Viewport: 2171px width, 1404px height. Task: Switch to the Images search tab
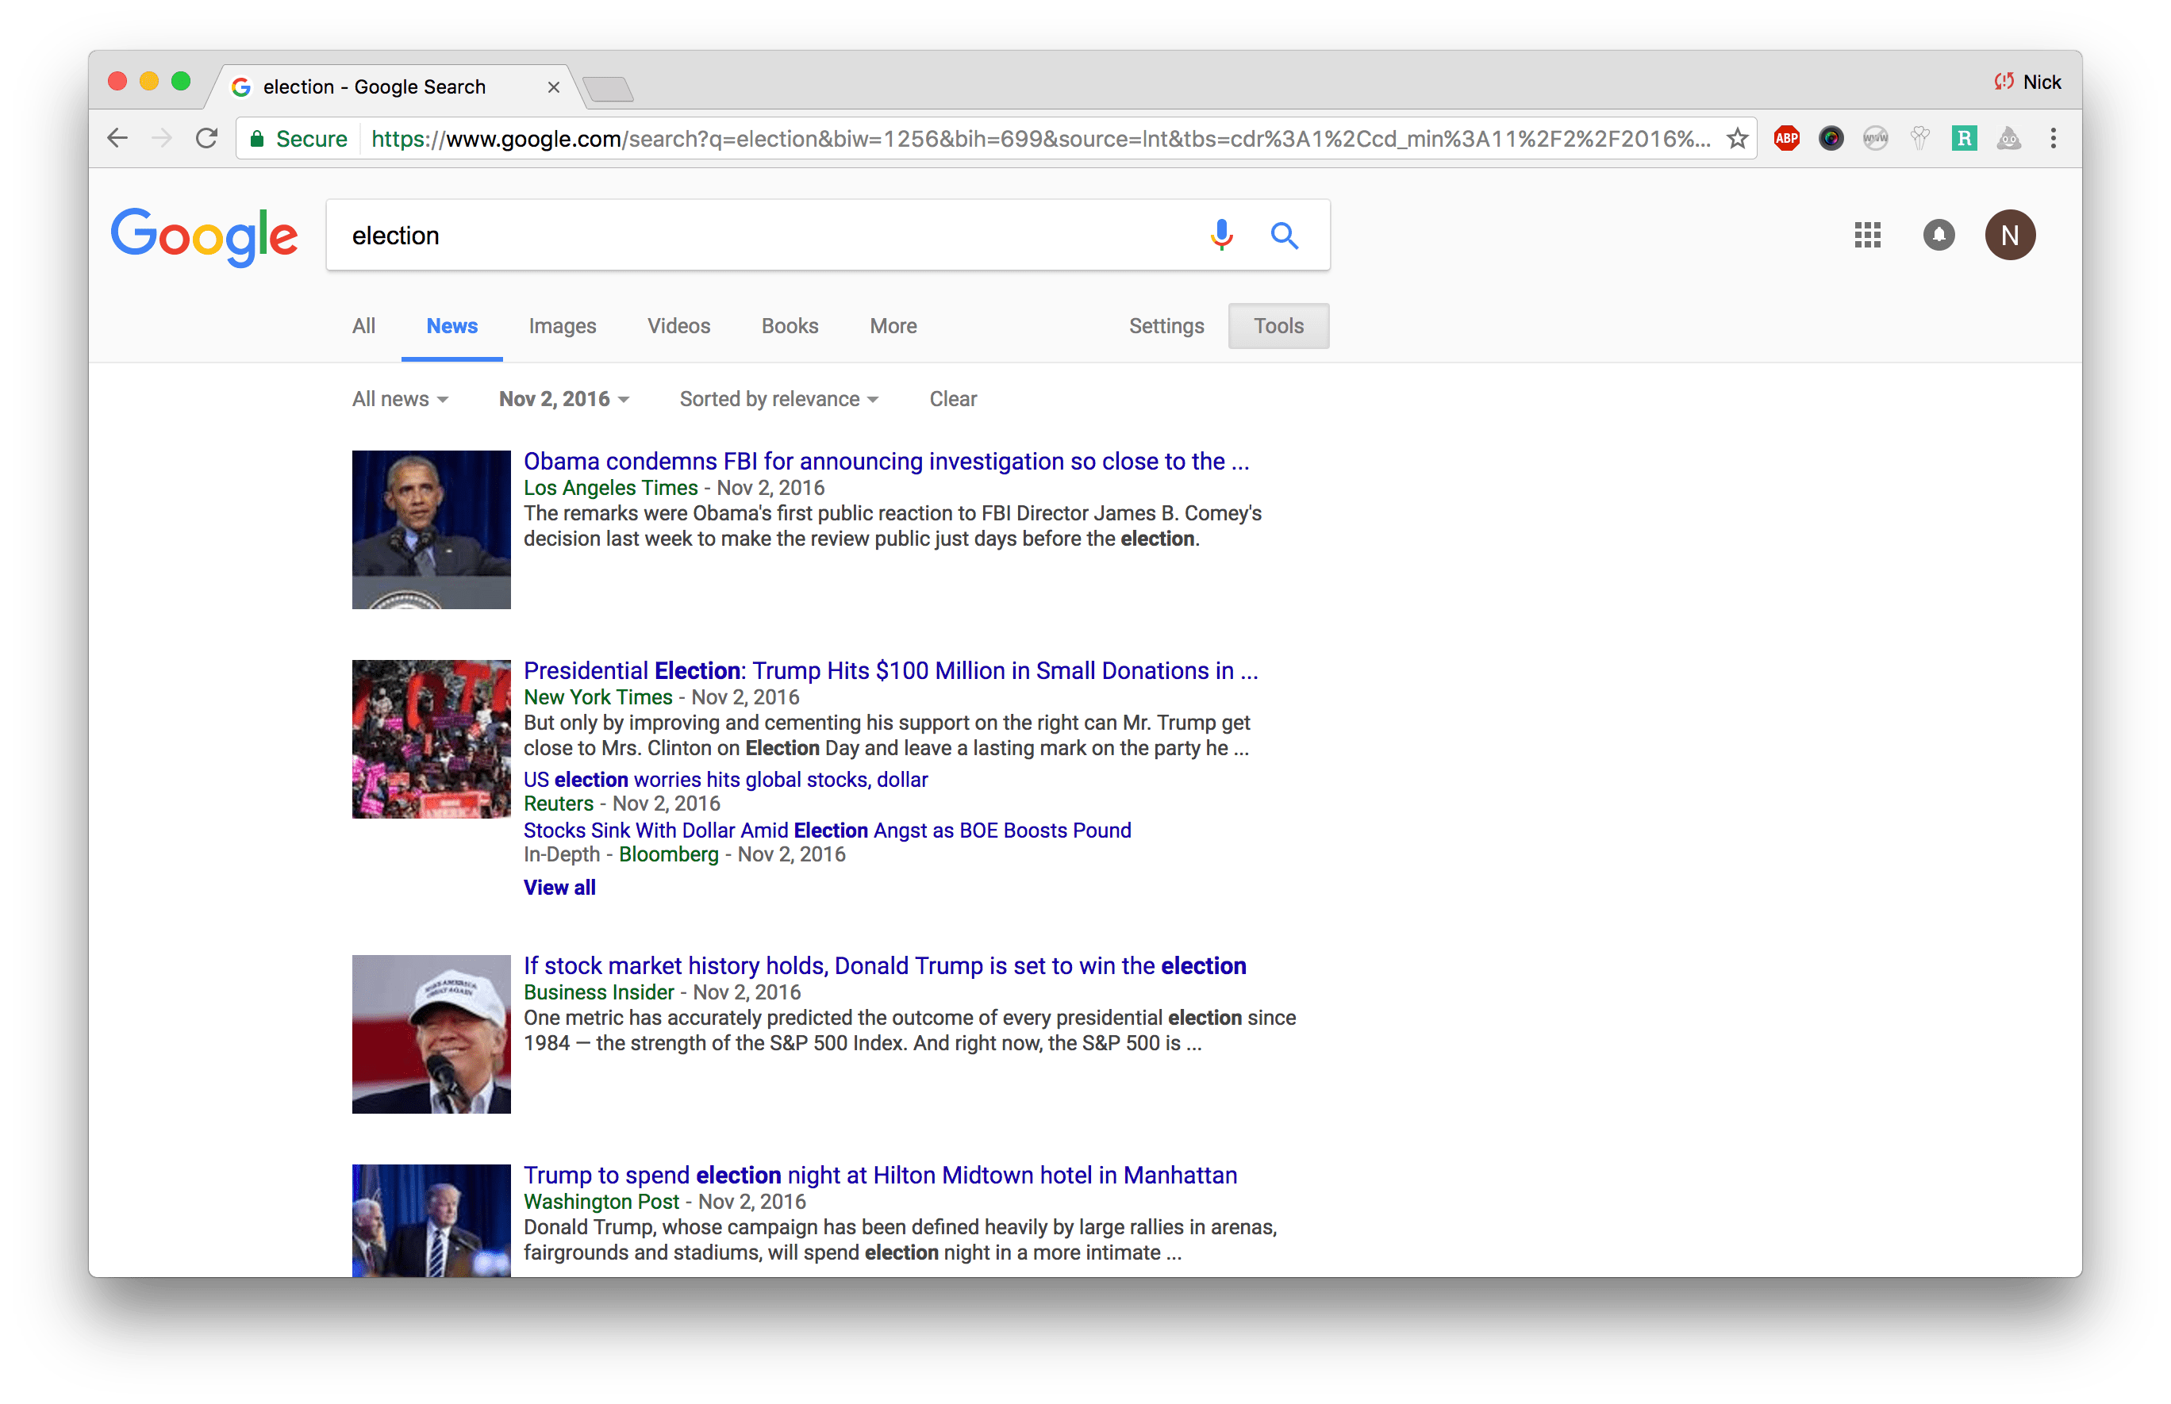tap(563, 325)
